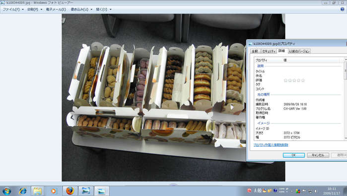Open the Windows Start orb
347x196 pixels.
(6, 191)
